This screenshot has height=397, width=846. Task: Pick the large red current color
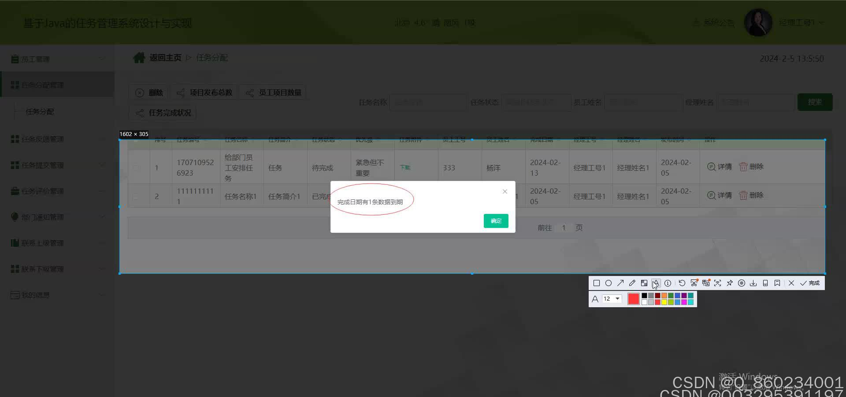634,299
